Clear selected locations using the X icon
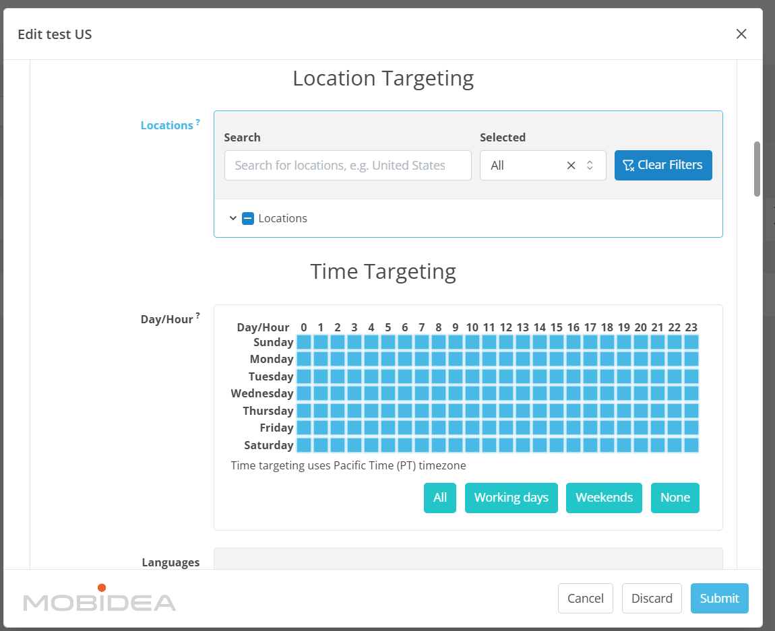775x631 pixels. (x=571, y=165)
